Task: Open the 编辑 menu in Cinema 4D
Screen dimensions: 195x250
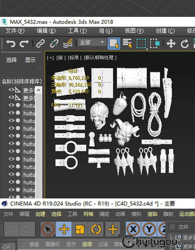Action: coord(24,214)
